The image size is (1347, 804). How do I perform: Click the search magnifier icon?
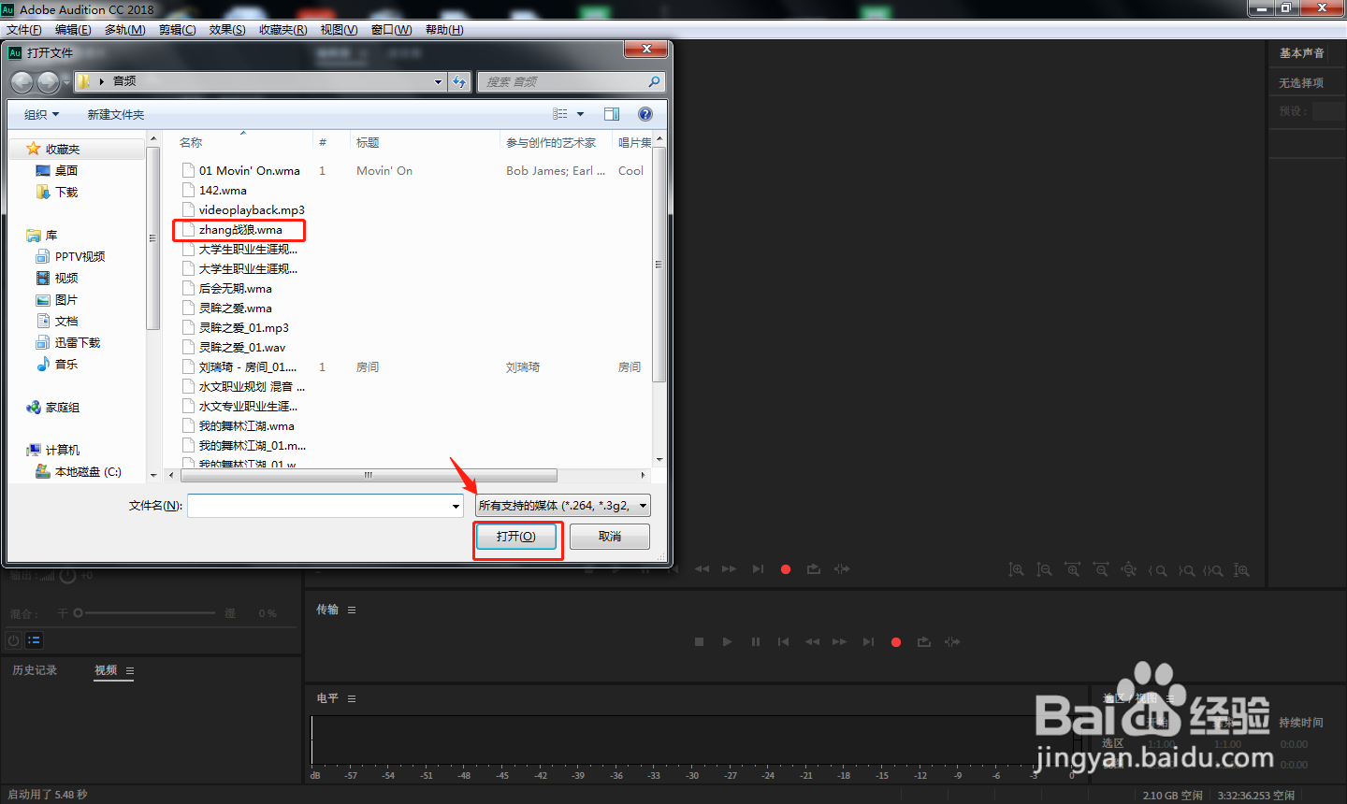654,82
